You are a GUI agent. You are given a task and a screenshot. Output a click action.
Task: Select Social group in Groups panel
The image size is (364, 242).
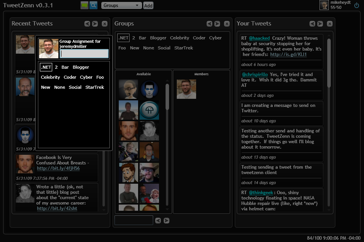point(164,48)
